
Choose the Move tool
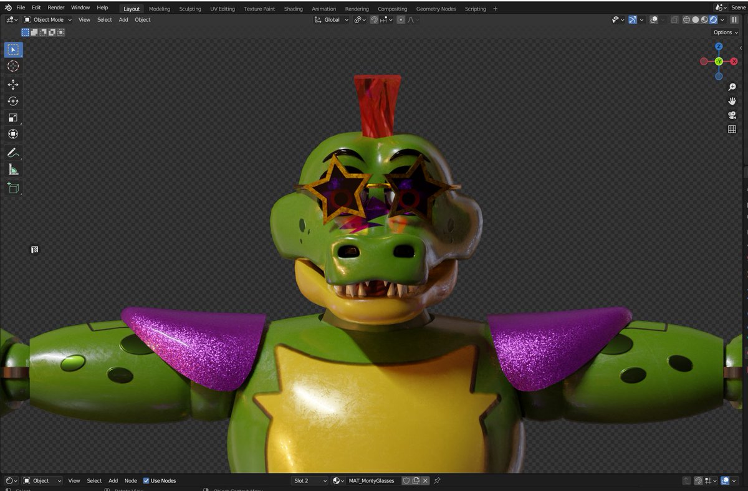[x=13, y=84]
